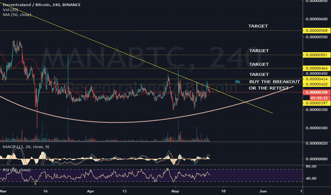Click the '18' date on time axis
Screen dimensions: 331x195
[223, 191]
